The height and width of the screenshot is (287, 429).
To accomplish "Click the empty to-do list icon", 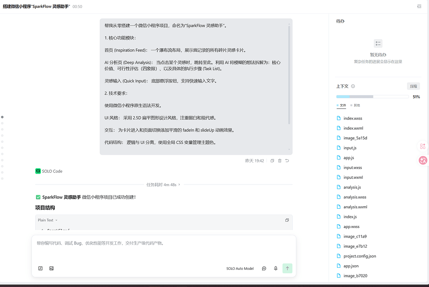I will tap(378, 44).
